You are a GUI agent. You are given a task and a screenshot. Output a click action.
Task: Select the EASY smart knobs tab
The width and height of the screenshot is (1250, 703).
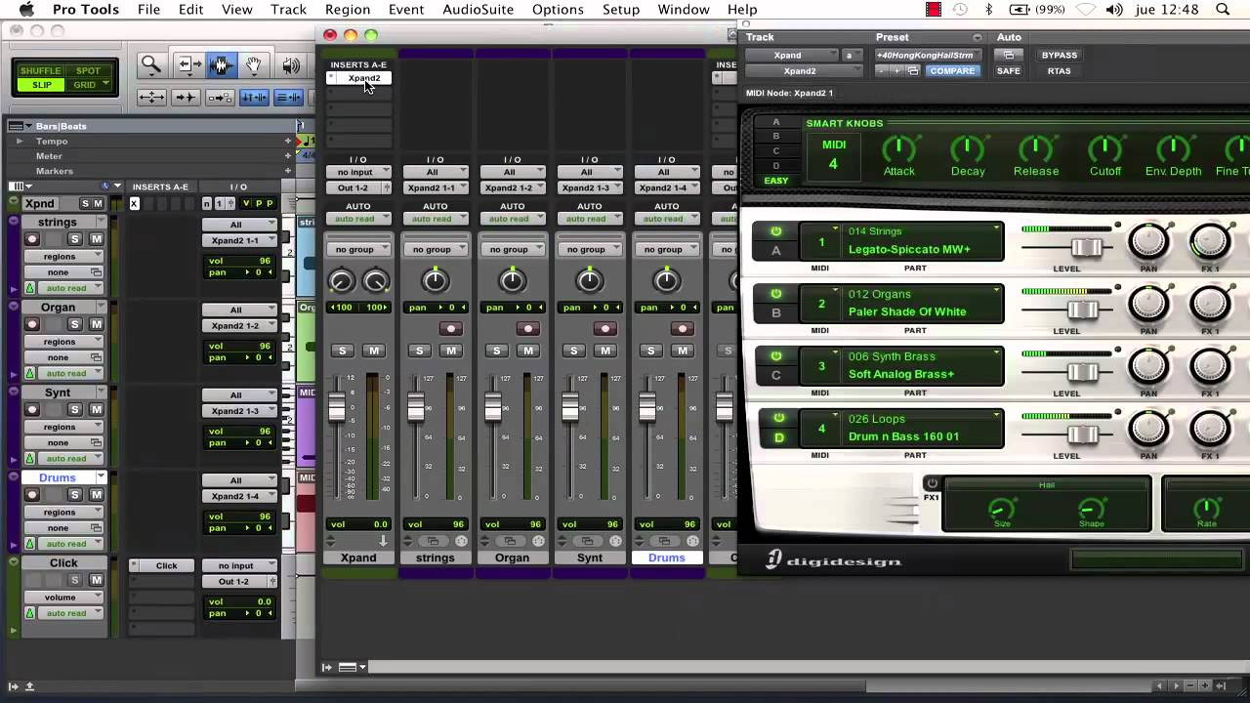776,181
